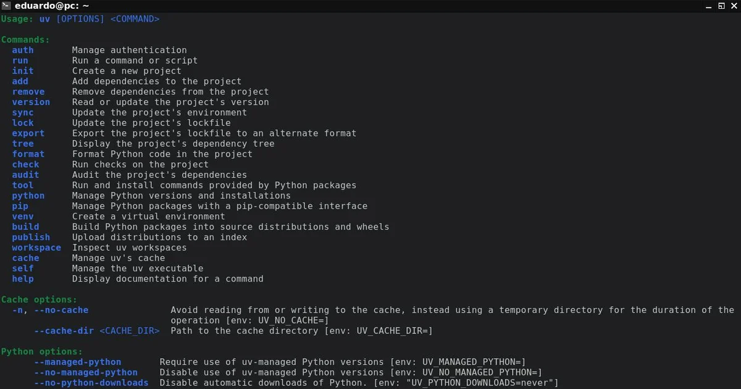Click the 'Python options:' heading
This screenshot has width=741, height=389.
point(42,351)
